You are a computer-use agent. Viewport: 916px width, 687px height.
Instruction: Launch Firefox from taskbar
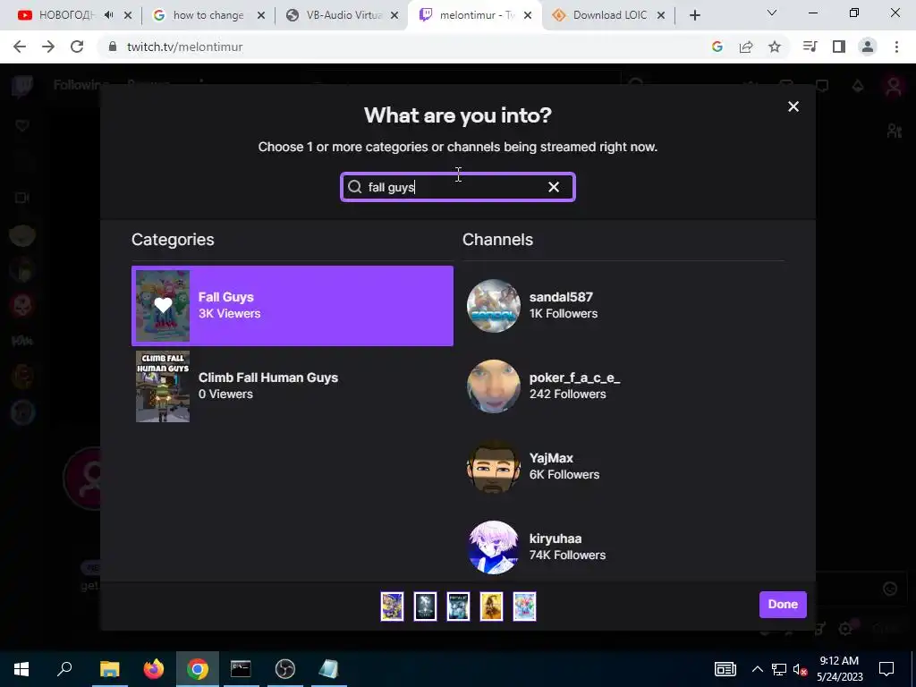154,669
